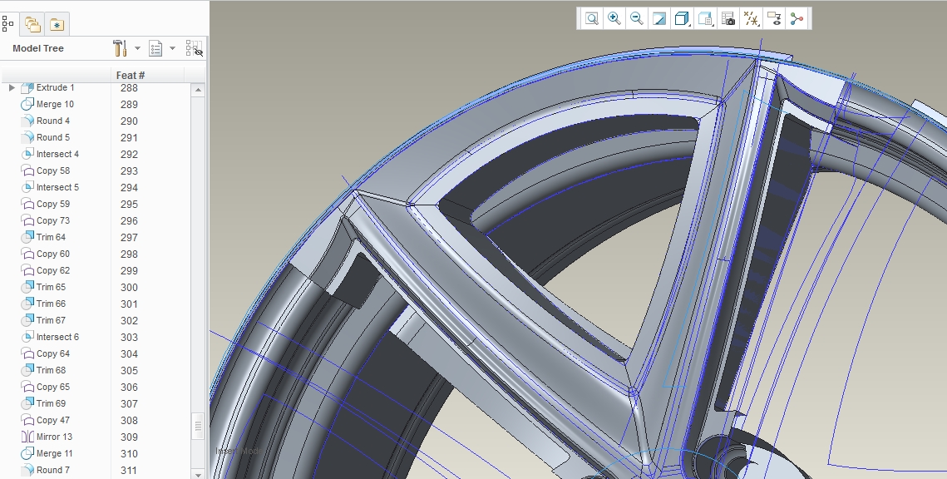947x479 pixels.
Task: Select the Intersect 5 feature
Action: pyautogui.click(x=57, y=186)
